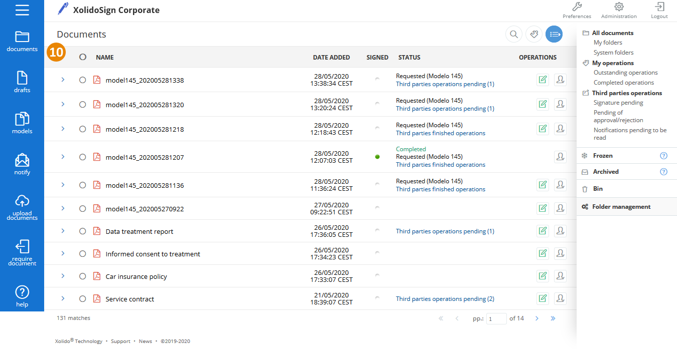Click pending (1) link for model145_202005281338

click(445, 84)
